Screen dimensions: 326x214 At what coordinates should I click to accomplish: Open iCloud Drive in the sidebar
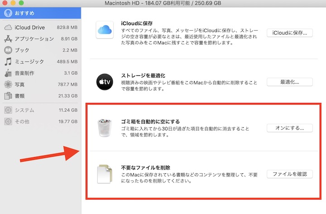41,28
